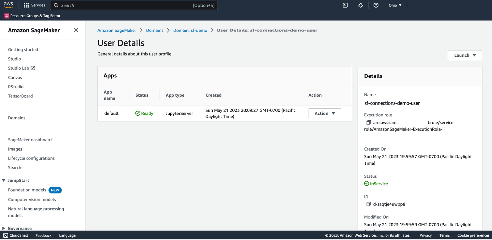Screen dimensions: 492x240
Task: Click the App type column header
Action: (175, 95)
